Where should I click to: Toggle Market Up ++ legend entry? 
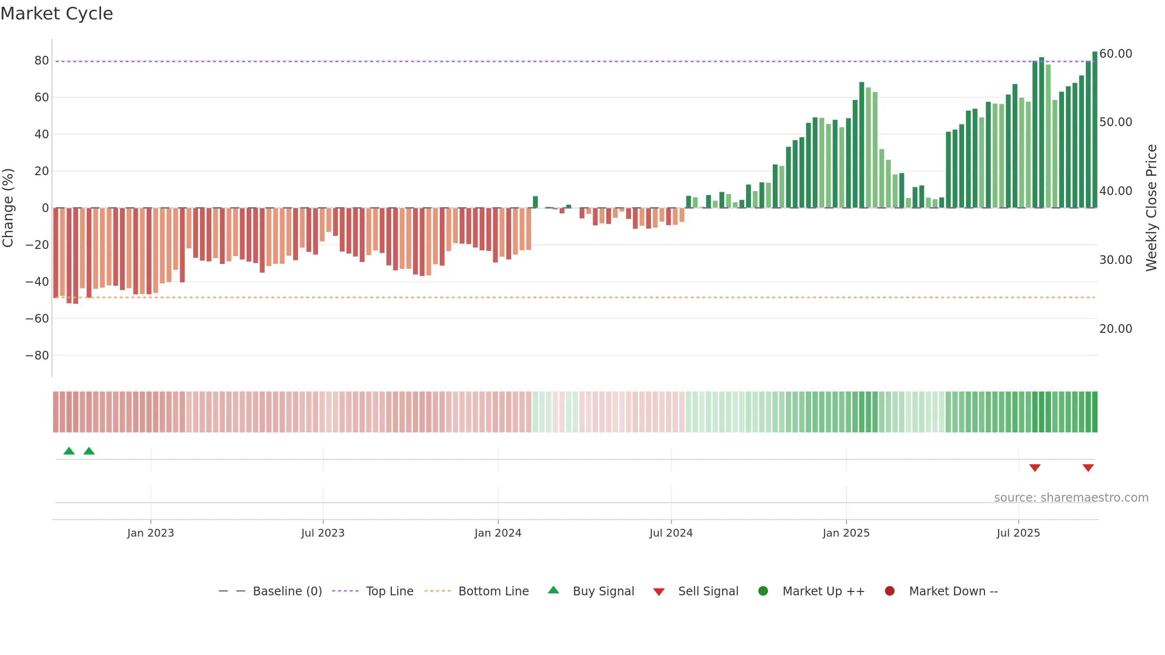(812, 591)
